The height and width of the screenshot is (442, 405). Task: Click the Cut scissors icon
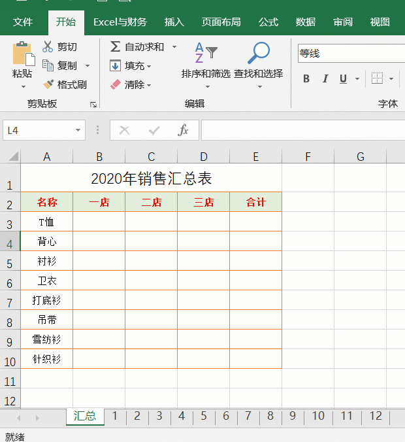(48, 46)
